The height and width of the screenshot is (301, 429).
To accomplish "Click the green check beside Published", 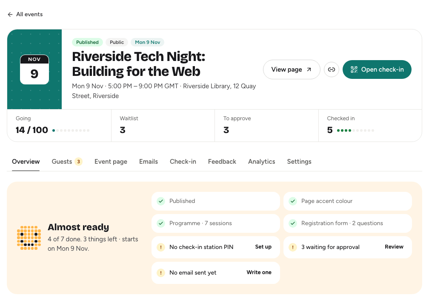I will (x=161, y=201).
